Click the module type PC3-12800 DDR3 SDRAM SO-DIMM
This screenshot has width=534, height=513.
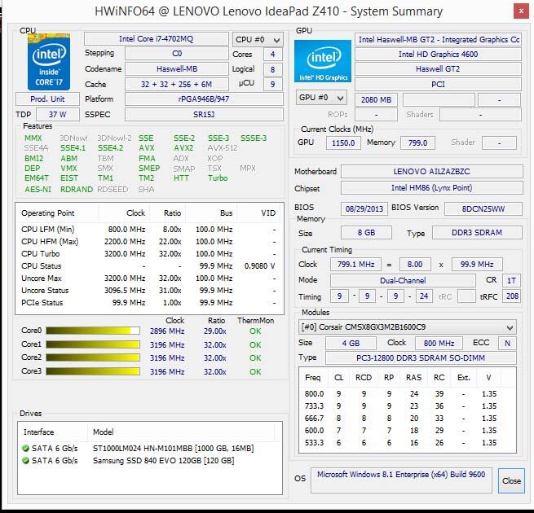(x=421, y=358)
